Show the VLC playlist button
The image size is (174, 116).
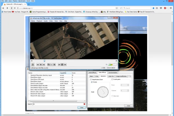pyautogui.click(x=52, y=65)
